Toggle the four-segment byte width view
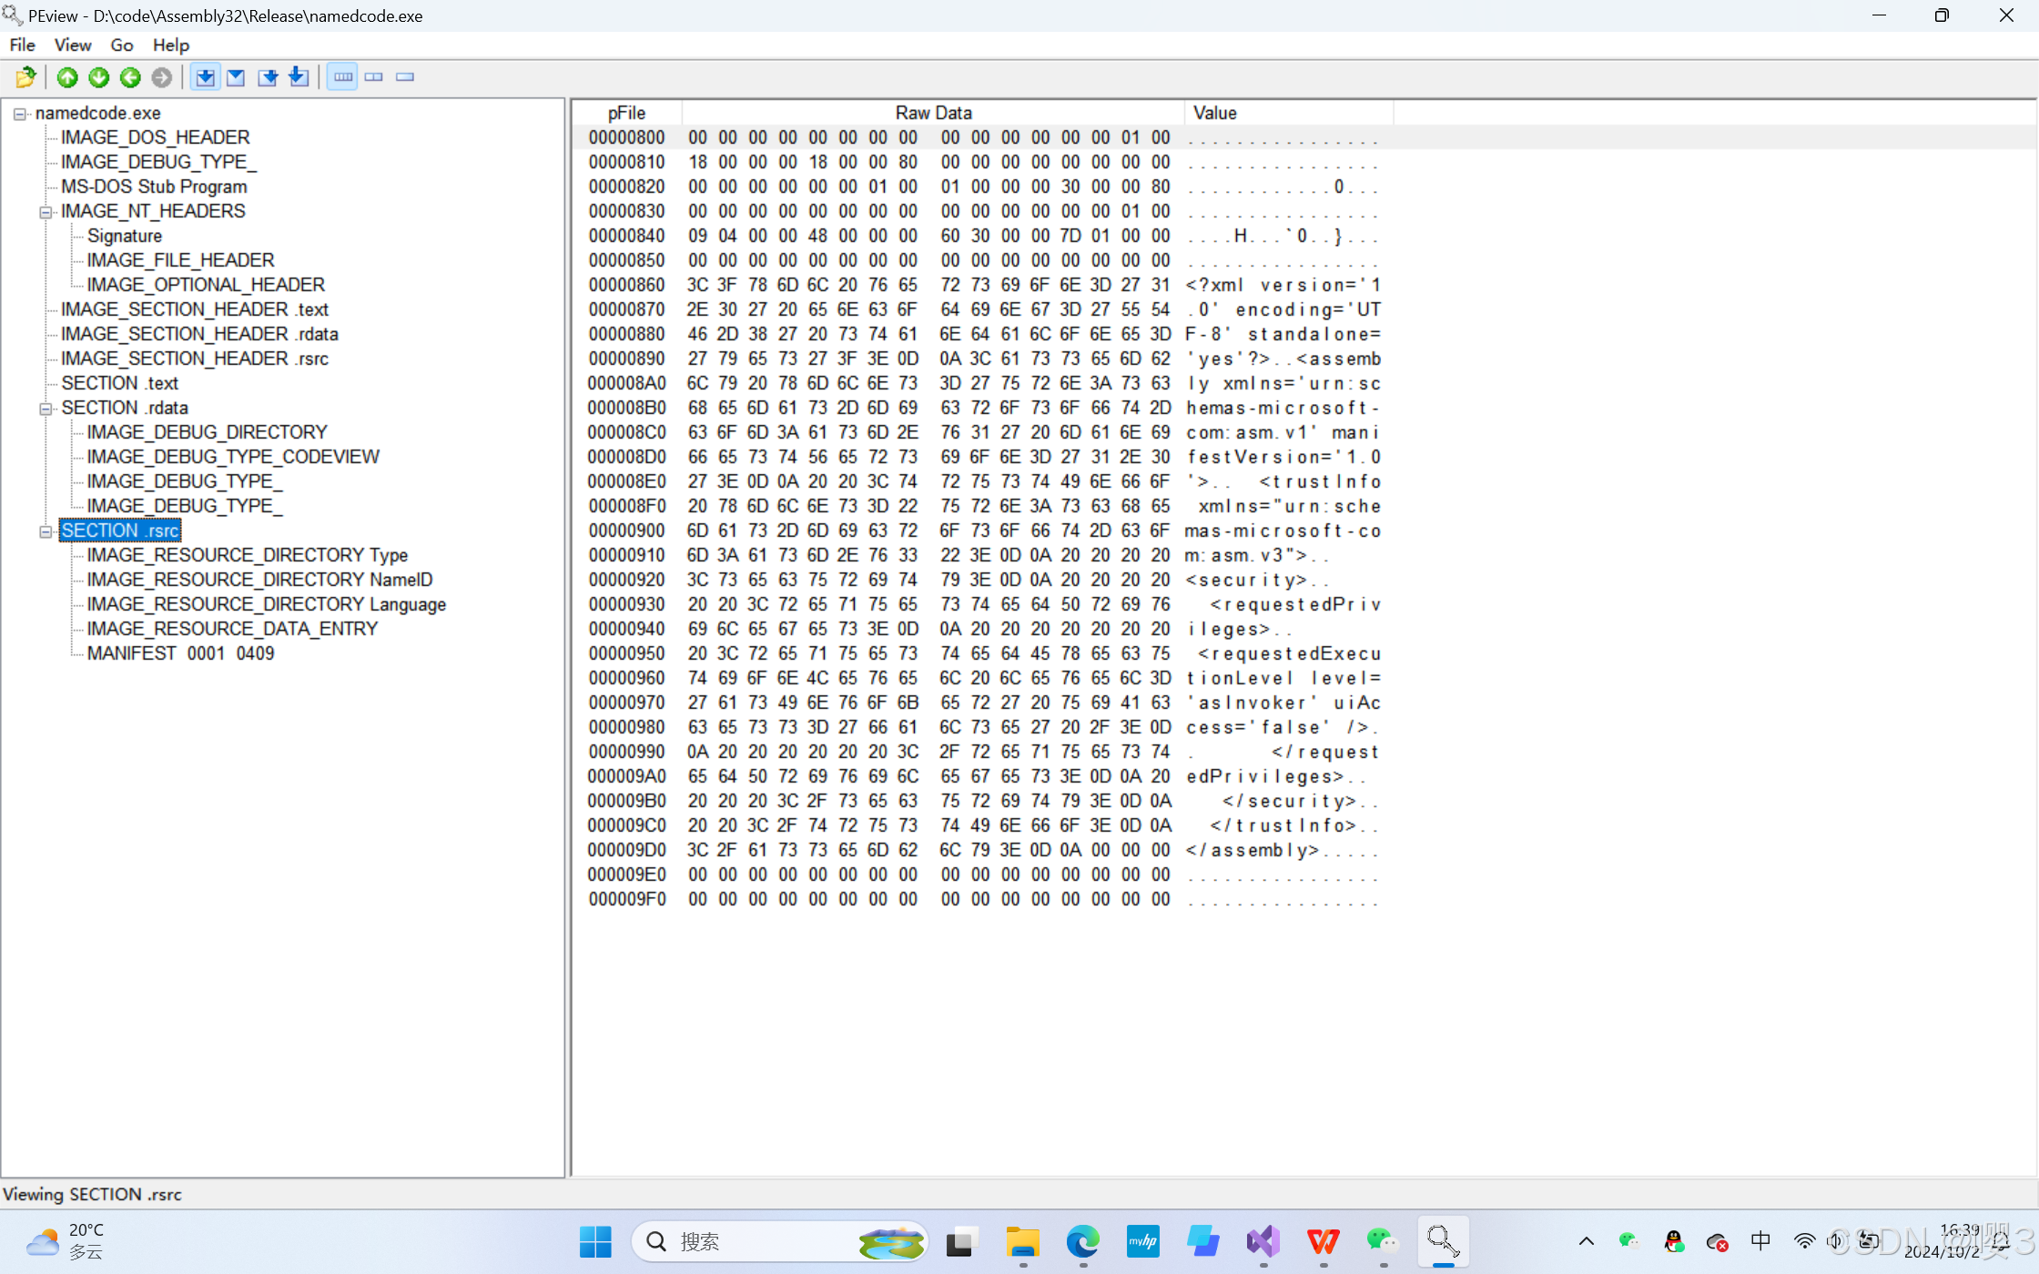2039x1274 pixels. 342,77
